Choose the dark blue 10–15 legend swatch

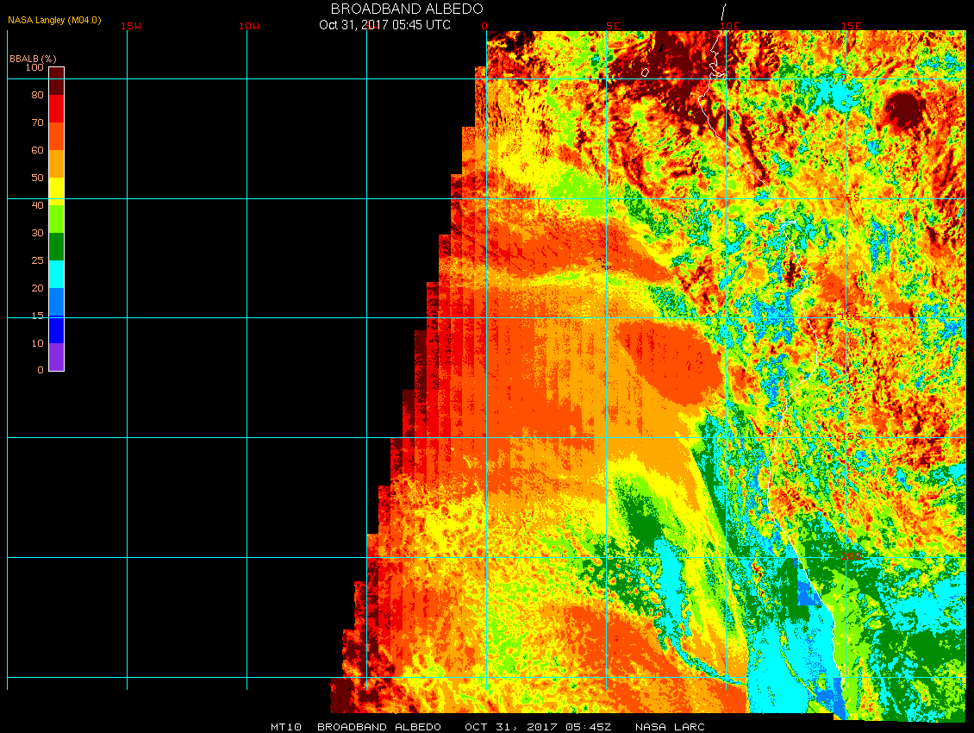[x=56, y=329]
